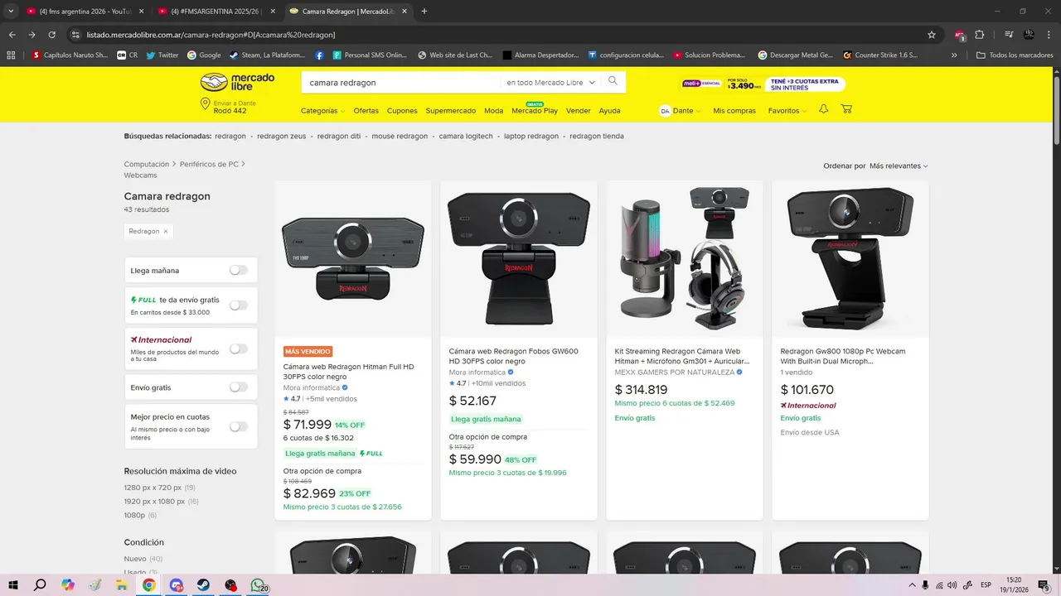
Task: Open the Chrome three-dot menu
Action: [x=1048, y=35]
